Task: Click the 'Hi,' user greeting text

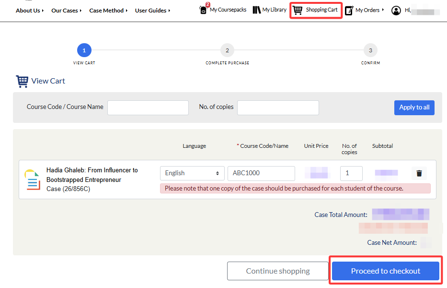Action: point(408,10)
